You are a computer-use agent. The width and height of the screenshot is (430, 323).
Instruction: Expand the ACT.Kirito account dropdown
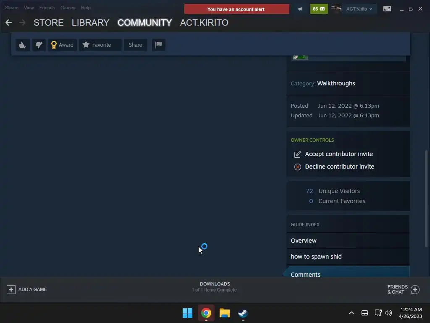click(x=359, y=9)
